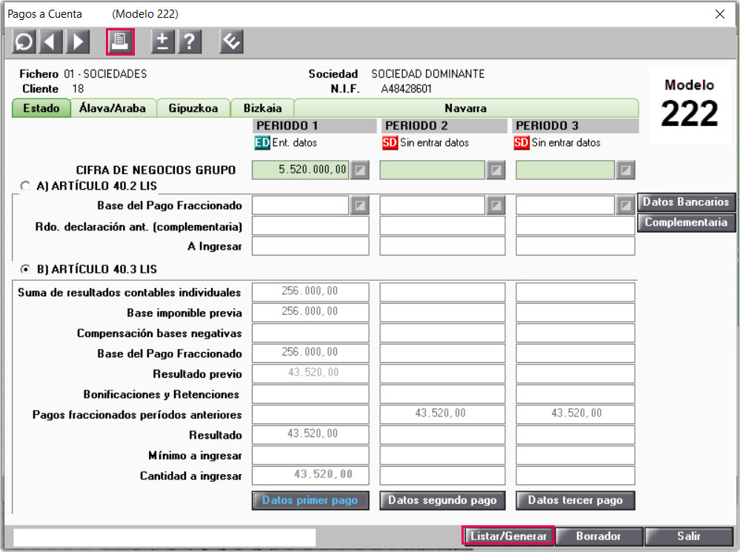Click A Ingresar field for Periodo 1

tap(310, 246)
